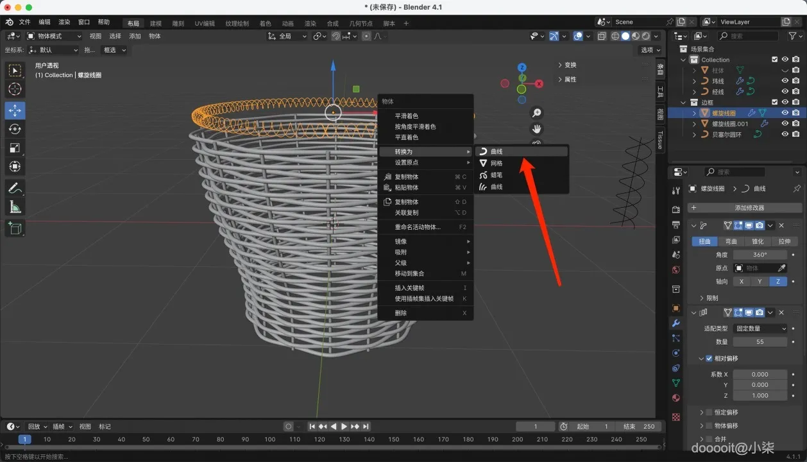Select the Move tool in left toolbar
Screen dimensions: 807x462
15,110
